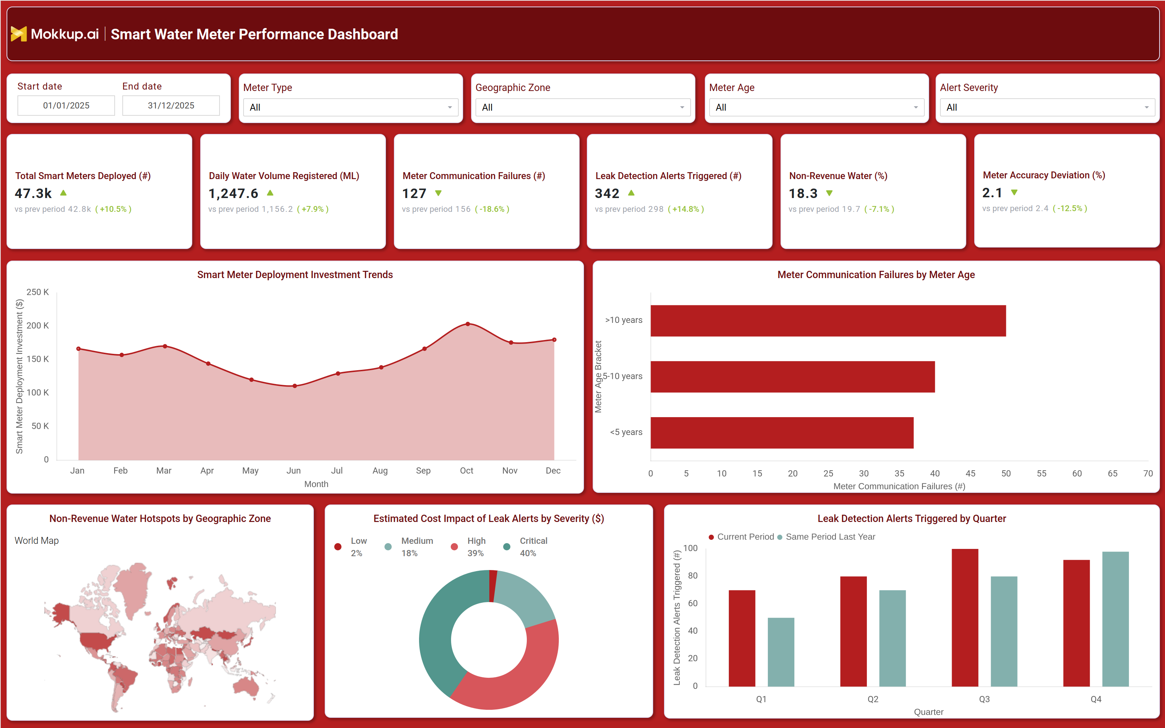
Task: Click the Smart Meter Deployment Investment Trends title
Action: (295, 274)
